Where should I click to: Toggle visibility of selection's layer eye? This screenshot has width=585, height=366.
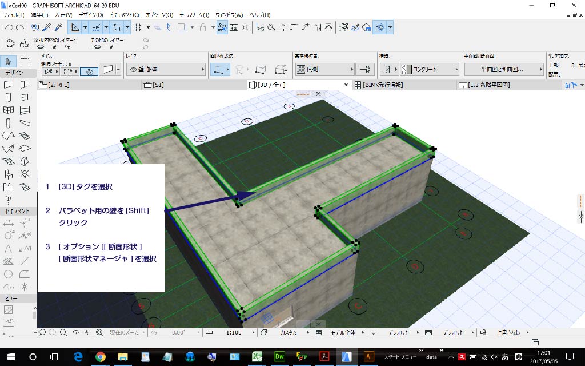pos(41,47)
